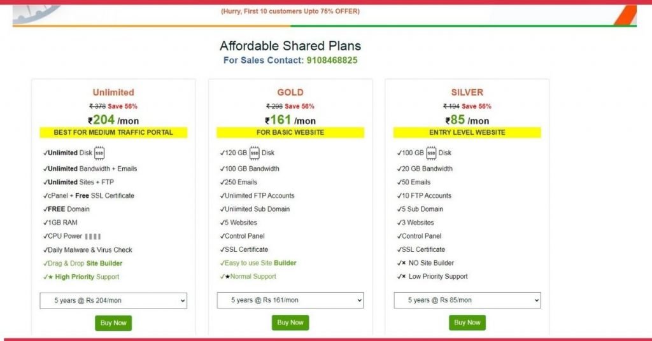This screenshot has width=652, height=341.
Task: Click the High Priority Support star icon
Action: click(x=50, y=277)
